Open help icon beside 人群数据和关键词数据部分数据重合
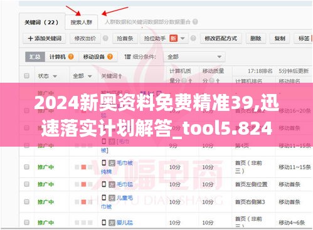 (x=195, y=22)
